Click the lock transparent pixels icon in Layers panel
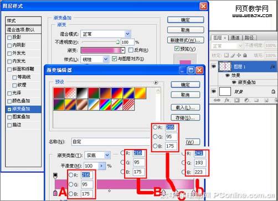The width and height of the screenshot is (278, 201). (x=226, y=55)
